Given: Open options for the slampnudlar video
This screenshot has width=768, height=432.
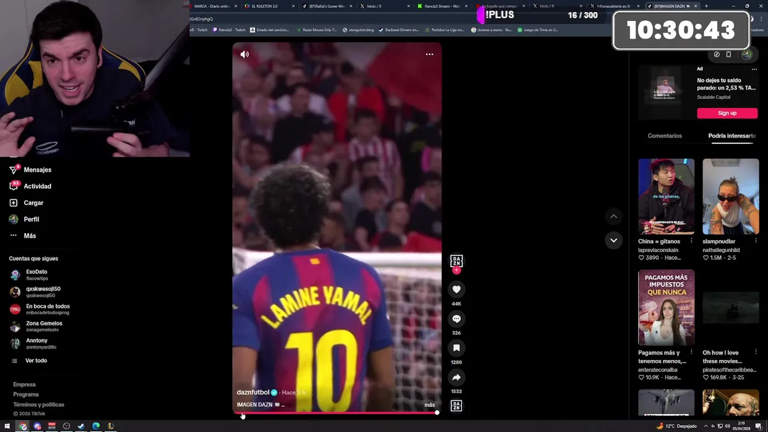Looking at the screenshot, I should pos(755,241).
